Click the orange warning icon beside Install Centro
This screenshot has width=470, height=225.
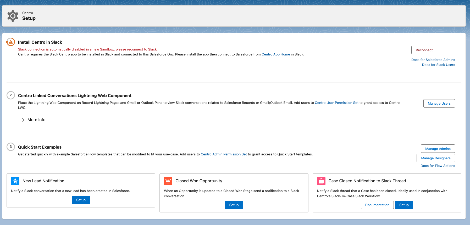coord(10,42)
